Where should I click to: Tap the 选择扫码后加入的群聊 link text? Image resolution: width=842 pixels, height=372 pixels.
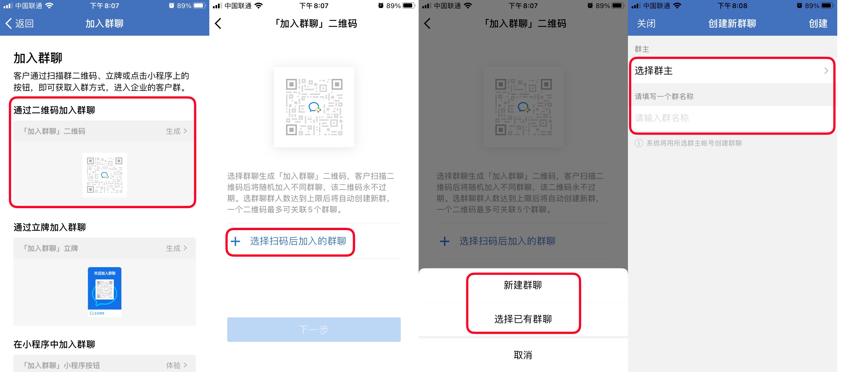(298, 241)
